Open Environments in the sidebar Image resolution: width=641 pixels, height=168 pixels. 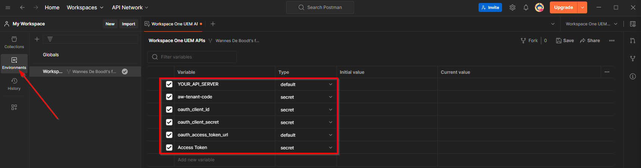(x=14, y=63)
